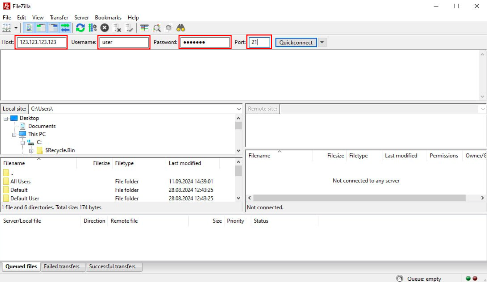Image resolution: width=487 pixels, height=282 pixels.
Task: Click the Port input field
Action: click(x=260, y=42)
